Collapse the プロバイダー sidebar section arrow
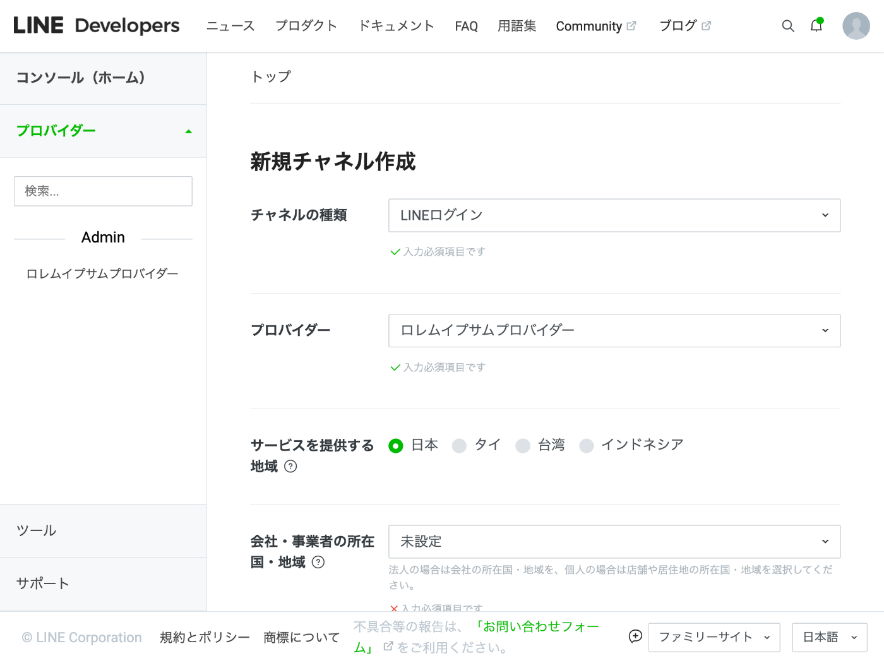 coord(188,131)
